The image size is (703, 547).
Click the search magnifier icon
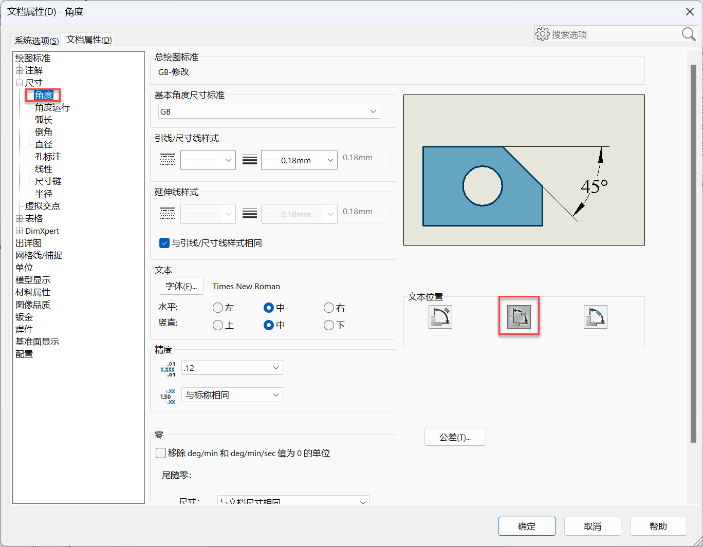[x=688, y=34]
